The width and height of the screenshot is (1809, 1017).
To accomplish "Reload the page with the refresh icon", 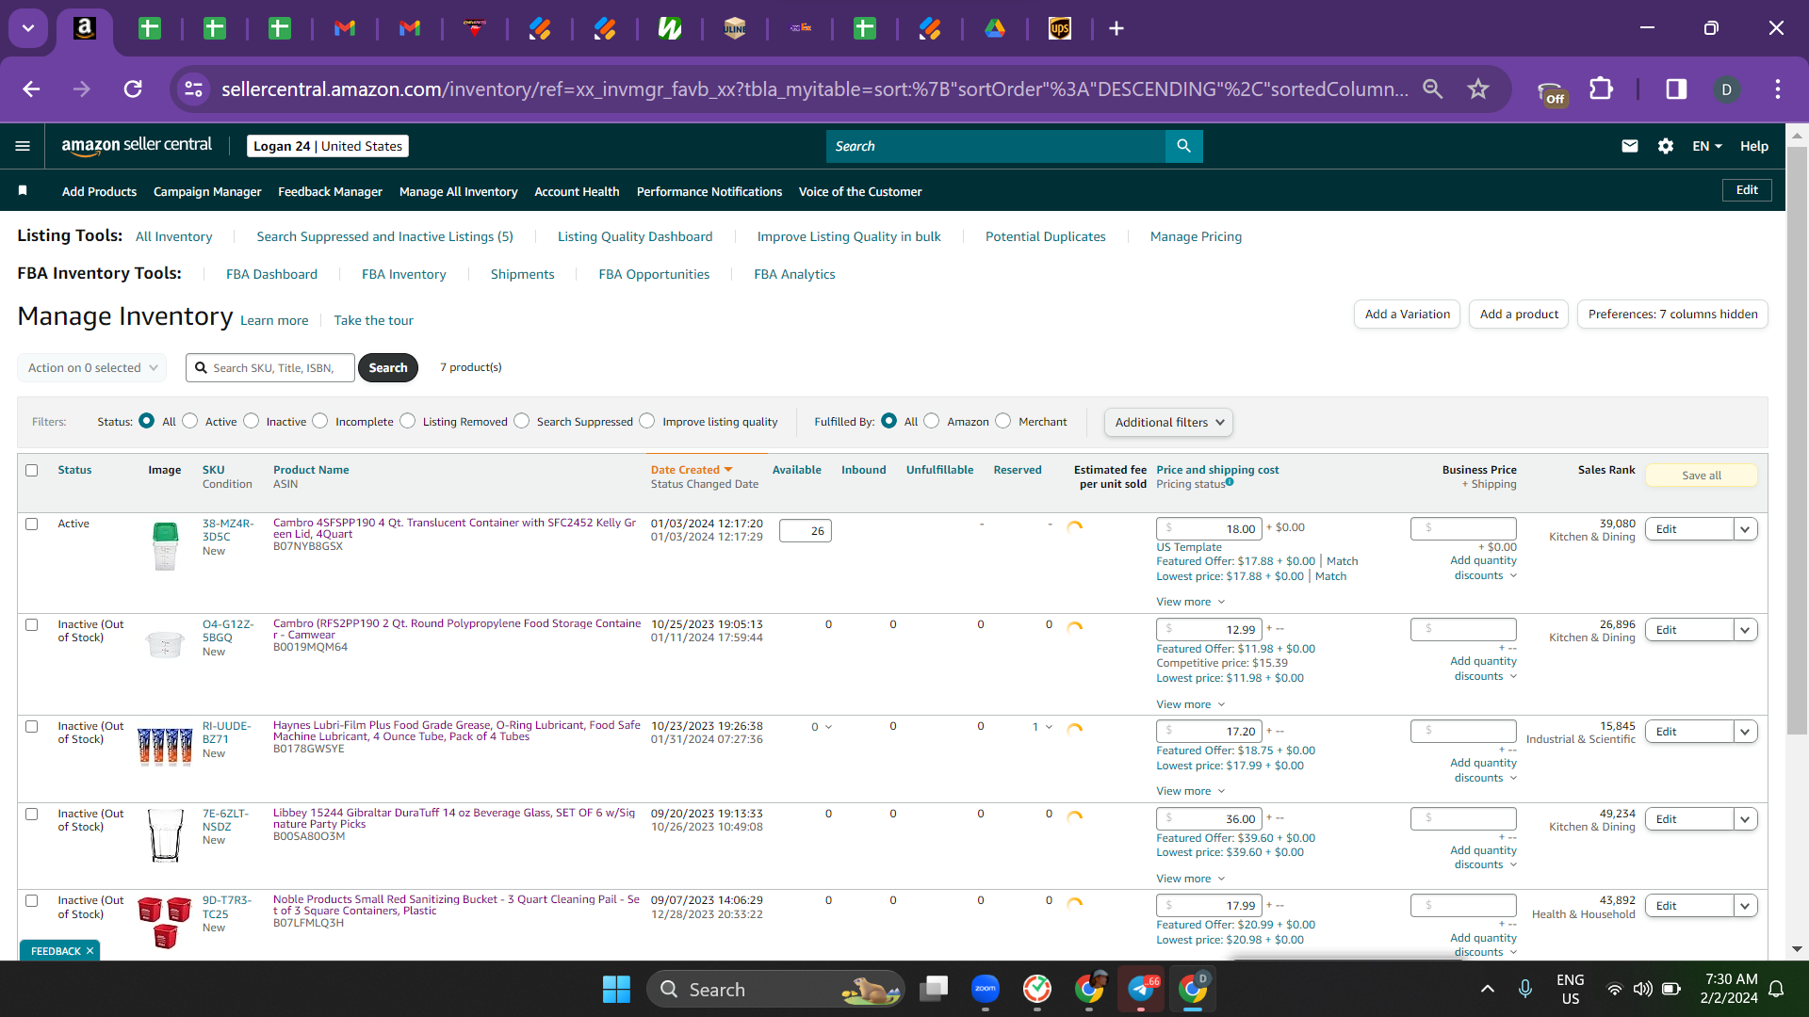I will 133,89.
